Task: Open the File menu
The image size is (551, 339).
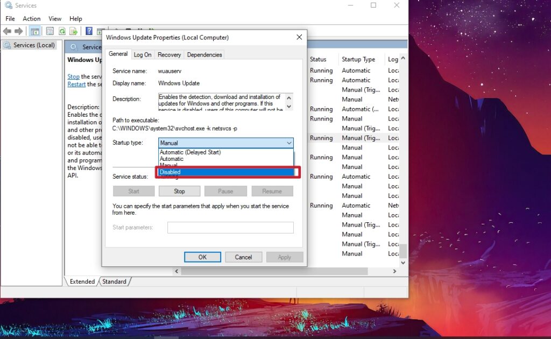Action: pos(10,19)
